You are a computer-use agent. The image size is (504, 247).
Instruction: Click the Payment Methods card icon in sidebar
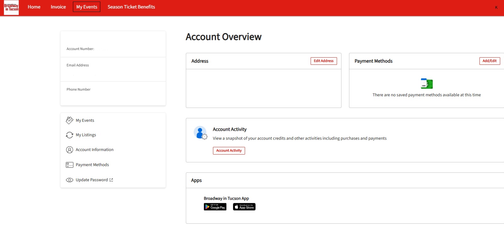click(69, 165)
